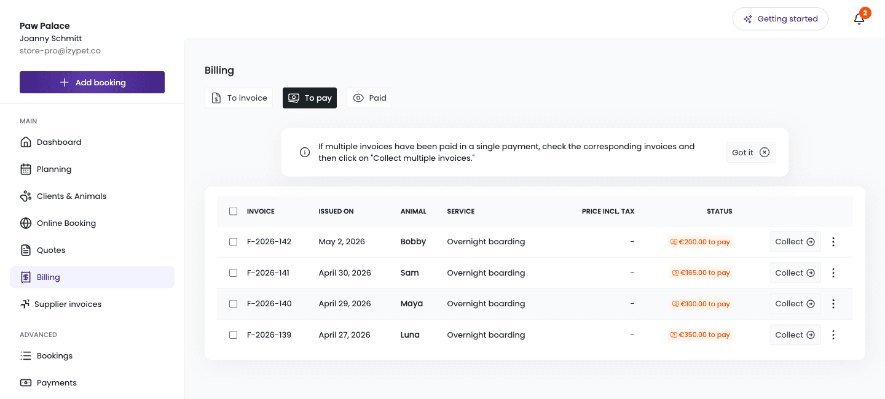The height and width of the screenshot is (399, 885).
Task: Check the select-all invoices checkbox
Action: (x=233, y=211)
